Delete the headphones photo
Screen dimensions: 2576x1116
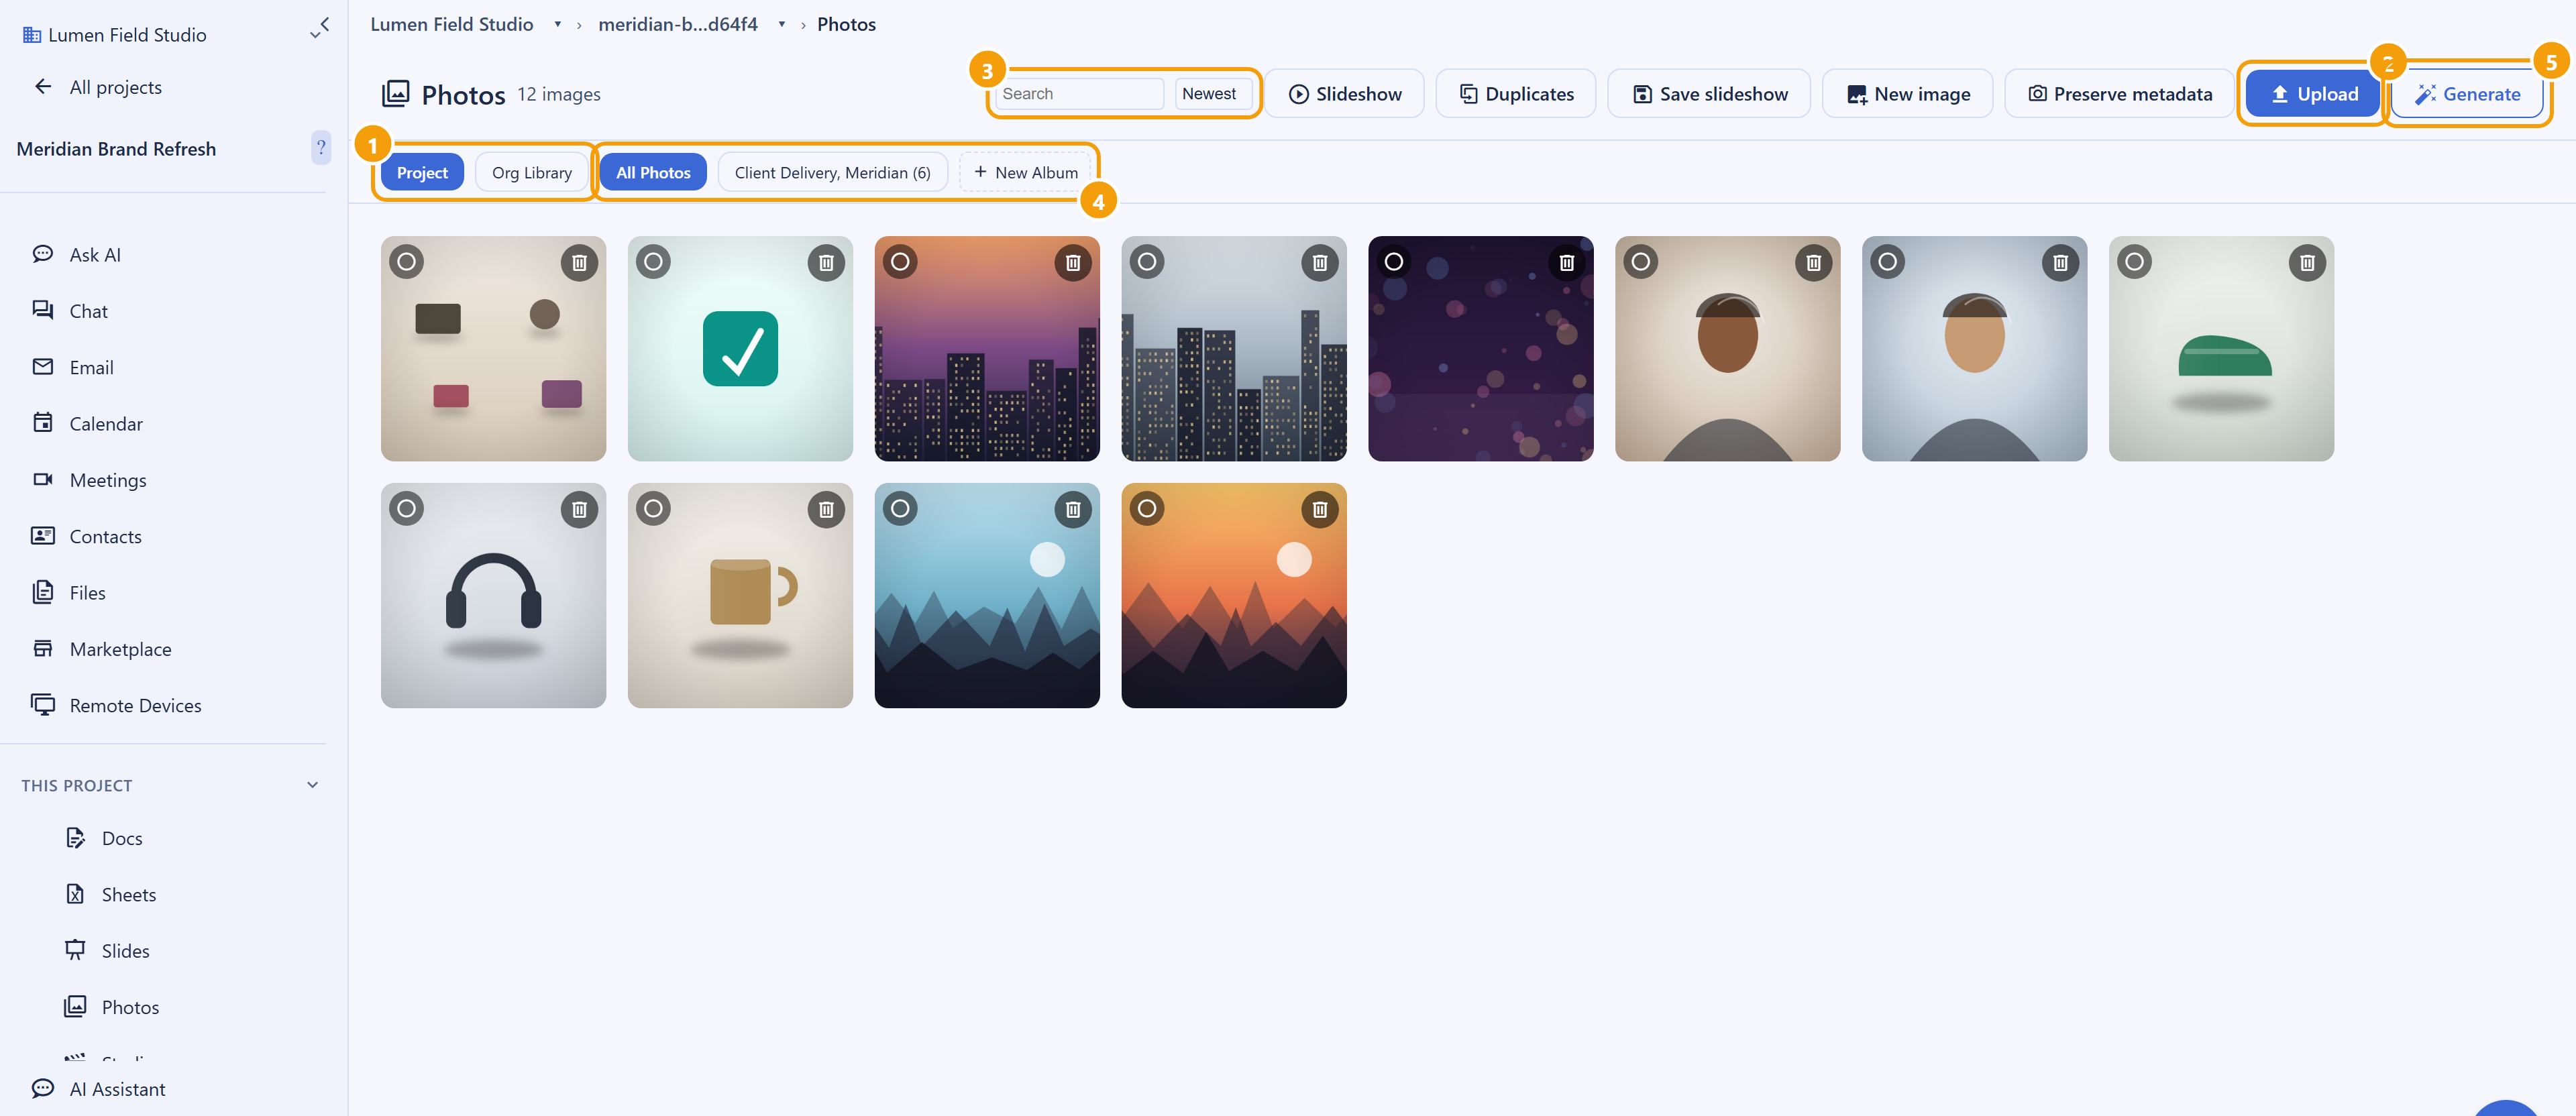point(579,509)
